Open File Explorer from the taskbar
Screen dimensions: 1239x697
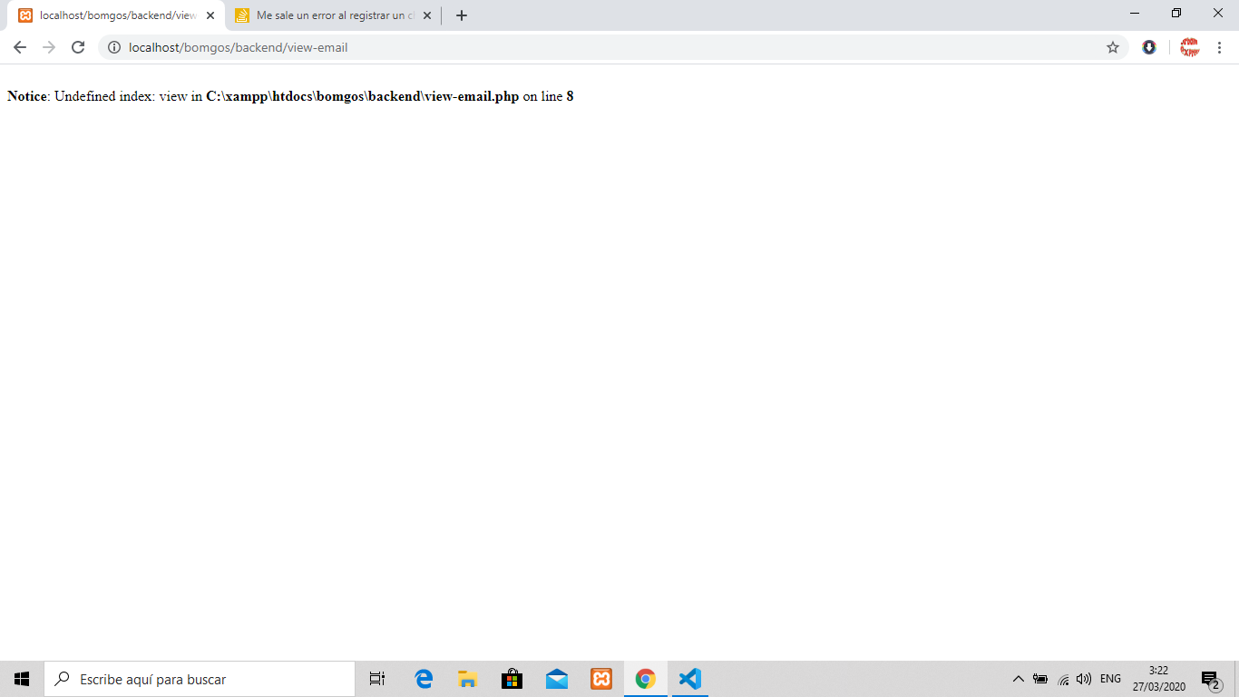(467, 679)
